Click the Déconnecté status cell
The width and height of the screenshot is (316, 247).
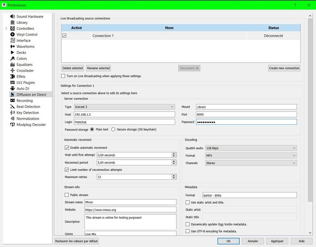point(274,36)
